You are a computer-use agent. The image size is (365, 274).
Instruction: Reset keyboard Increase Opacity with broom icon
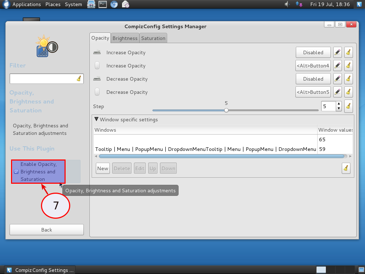(x=348, y=52)
